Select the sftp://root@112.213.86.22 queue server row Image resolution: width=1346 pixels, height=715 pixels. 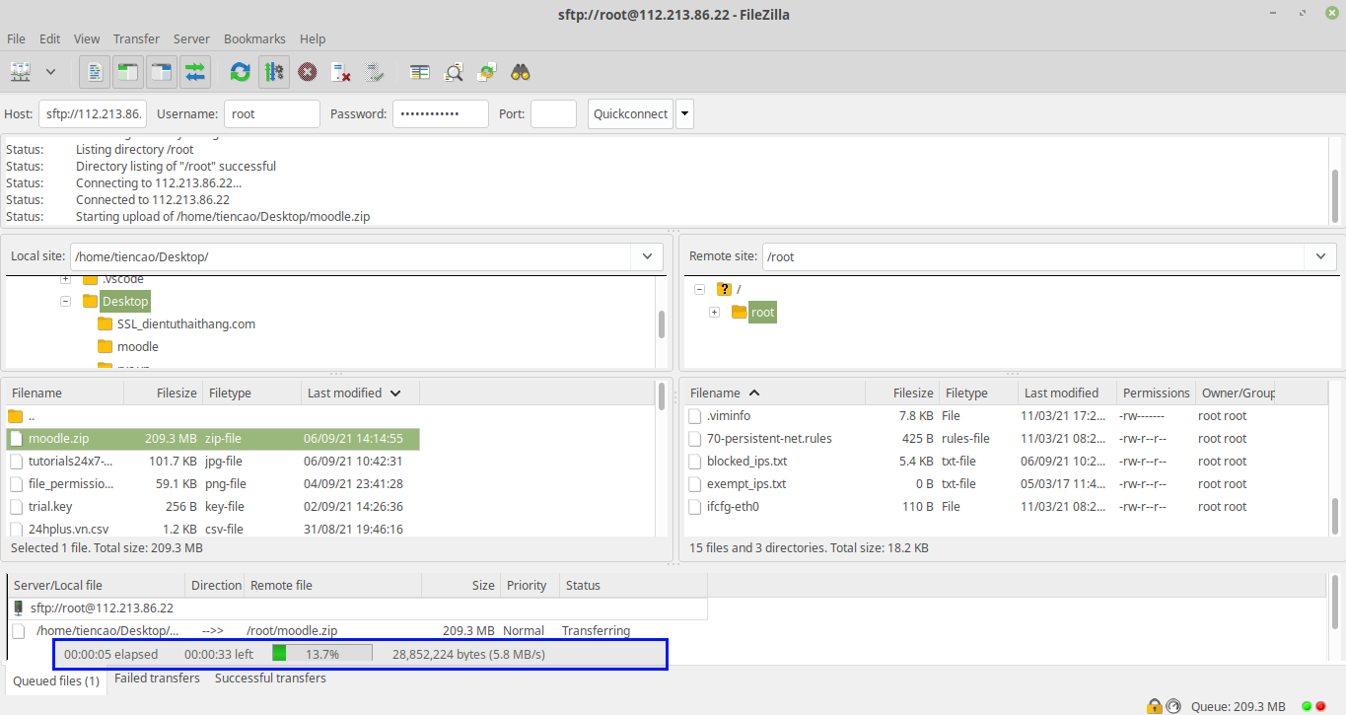[x=357, y=608]
